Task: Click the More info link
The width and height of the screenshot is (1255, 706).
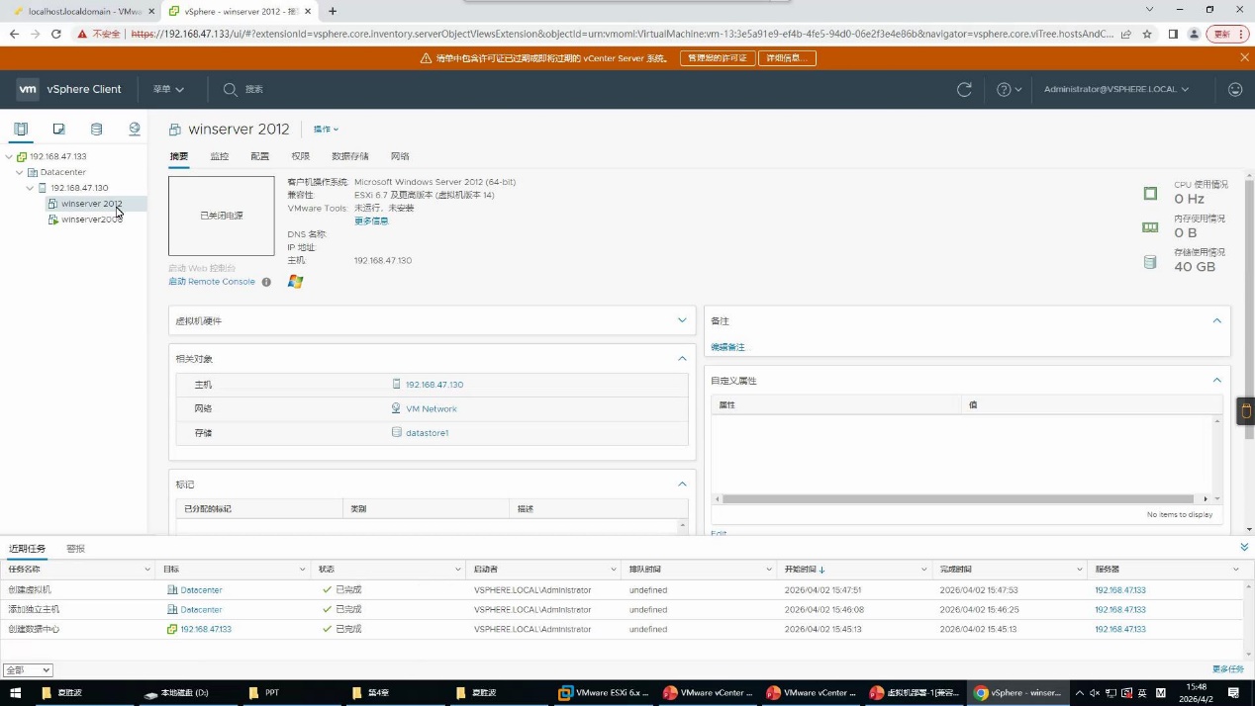Action: tap(372, 221)
